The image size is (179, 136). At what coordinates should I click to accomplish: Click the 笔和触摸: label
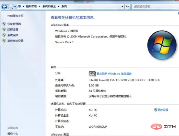click(61, 96)
